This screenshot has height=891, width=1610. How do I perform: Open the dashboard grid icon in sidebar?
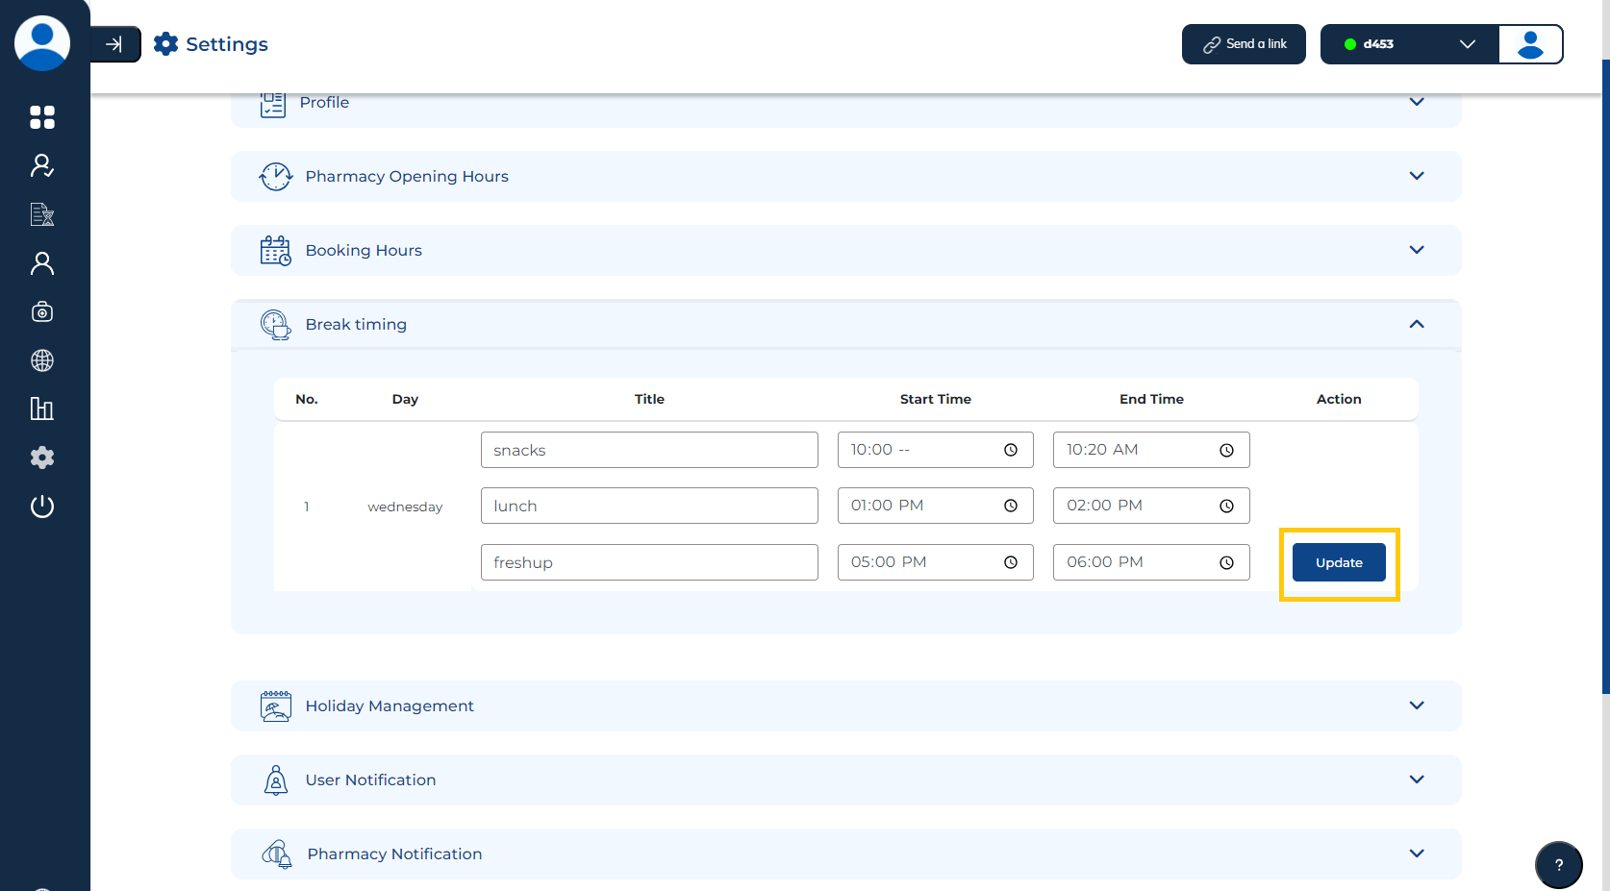point(42,117)
